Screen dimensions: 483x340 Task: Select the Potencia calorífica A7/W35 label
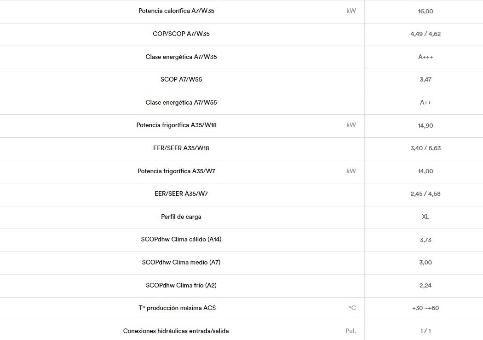[x=176, y=11]
